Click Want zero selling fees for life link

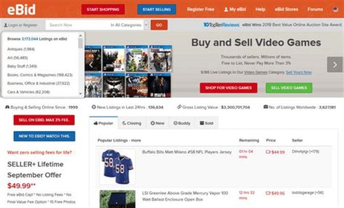40,152
